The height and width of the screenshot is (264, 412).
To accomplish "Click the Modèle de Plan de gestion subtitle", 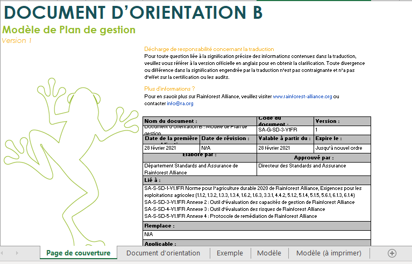I will coord(69,30).
